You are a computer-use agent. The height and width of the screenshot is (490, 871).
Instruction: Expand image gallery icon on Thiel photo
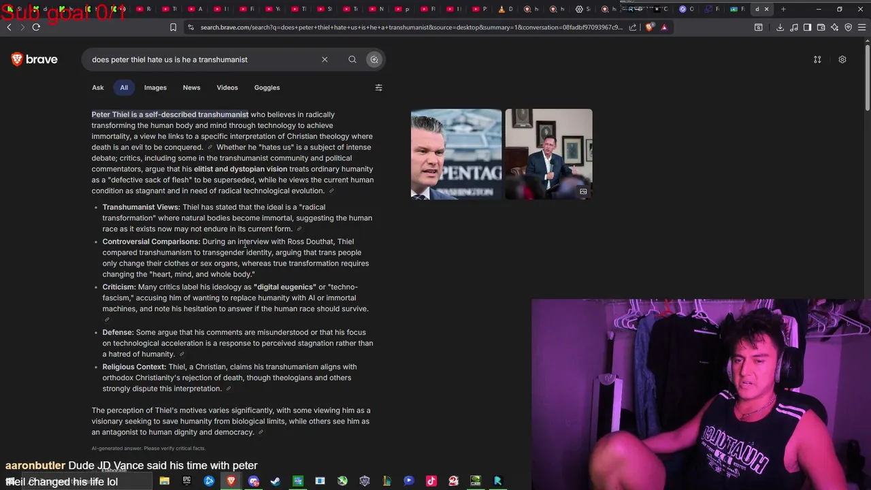coord(583,191)
